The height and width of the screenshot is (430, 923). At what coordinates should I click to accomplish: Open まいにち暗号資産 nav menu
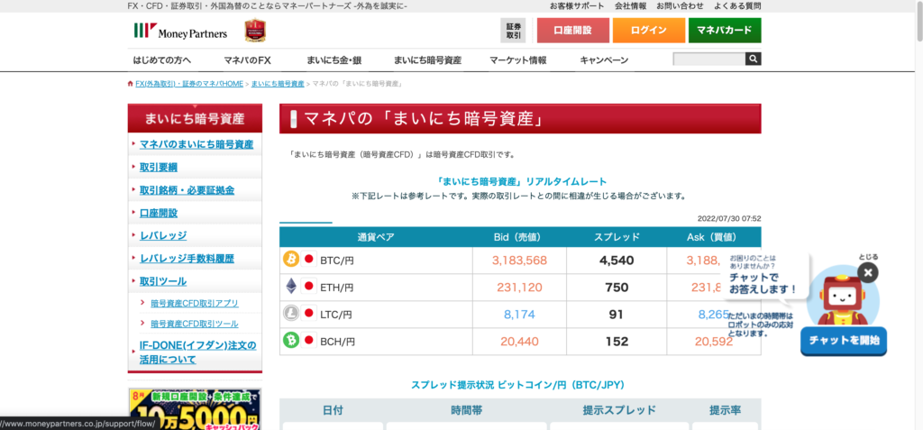pos(428,60)
